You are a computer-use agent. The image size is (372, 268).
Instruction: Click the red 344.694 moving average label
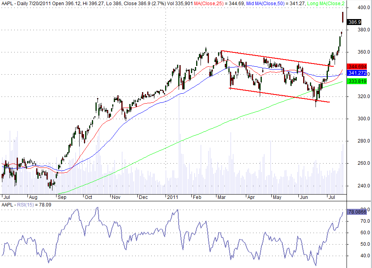pos(357,67)
